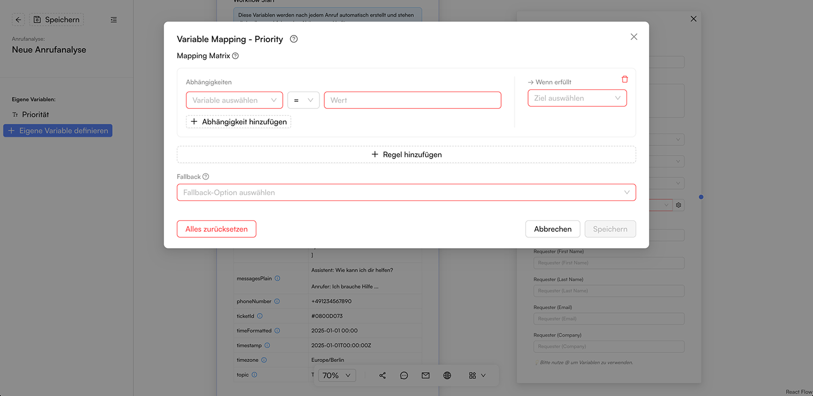Open the 70% zoom level selector
813x396 pixels.
[337, 376]
